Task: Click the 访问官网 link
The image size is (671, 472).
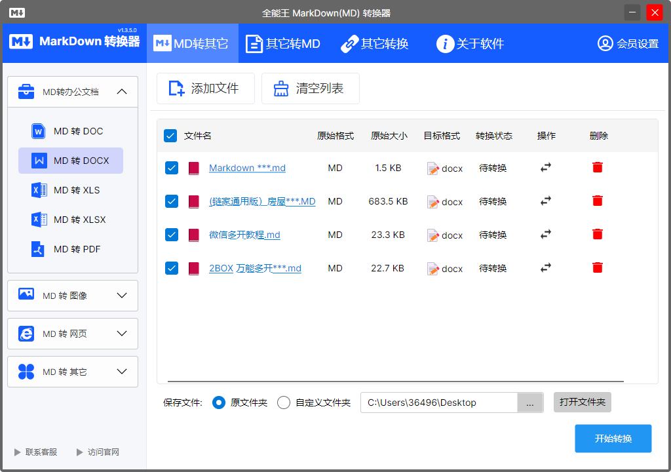Action: [98, 452]
